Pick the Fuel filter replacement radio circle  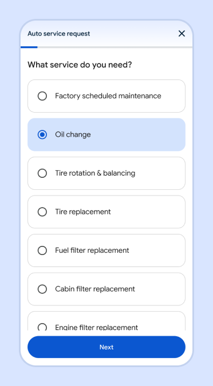(x=42, y=250)
